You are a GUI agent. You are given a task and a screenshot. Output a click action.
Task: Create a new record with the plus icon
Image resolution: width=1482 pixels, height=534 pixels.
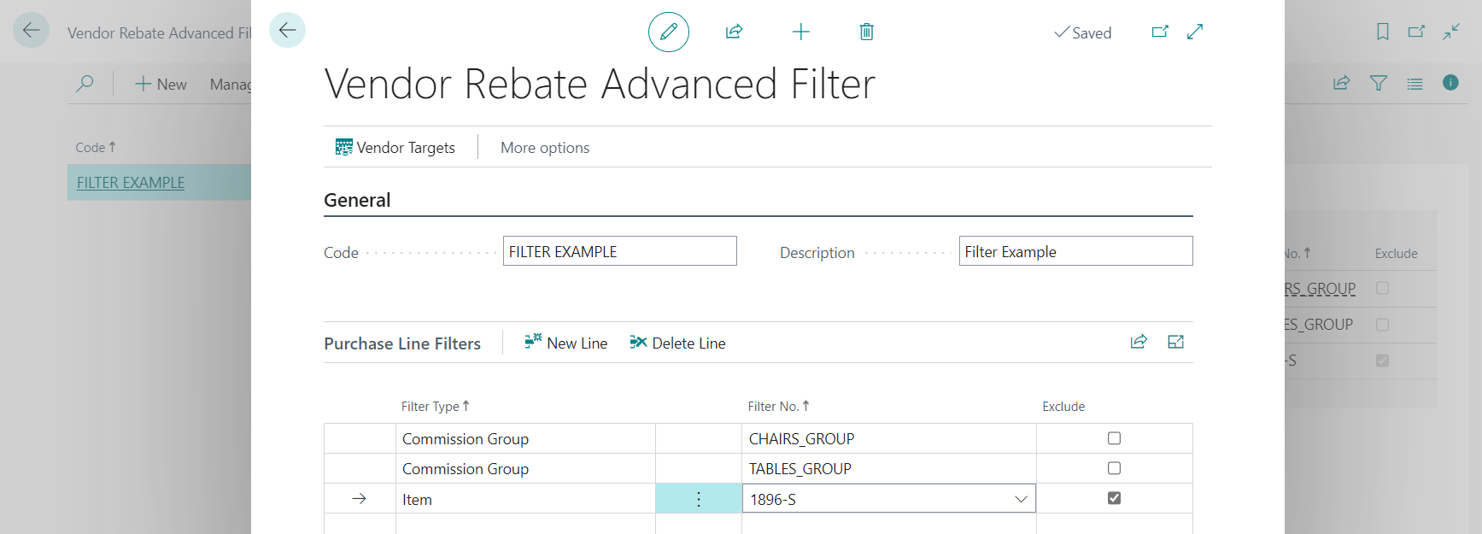(x=800, y=32)
